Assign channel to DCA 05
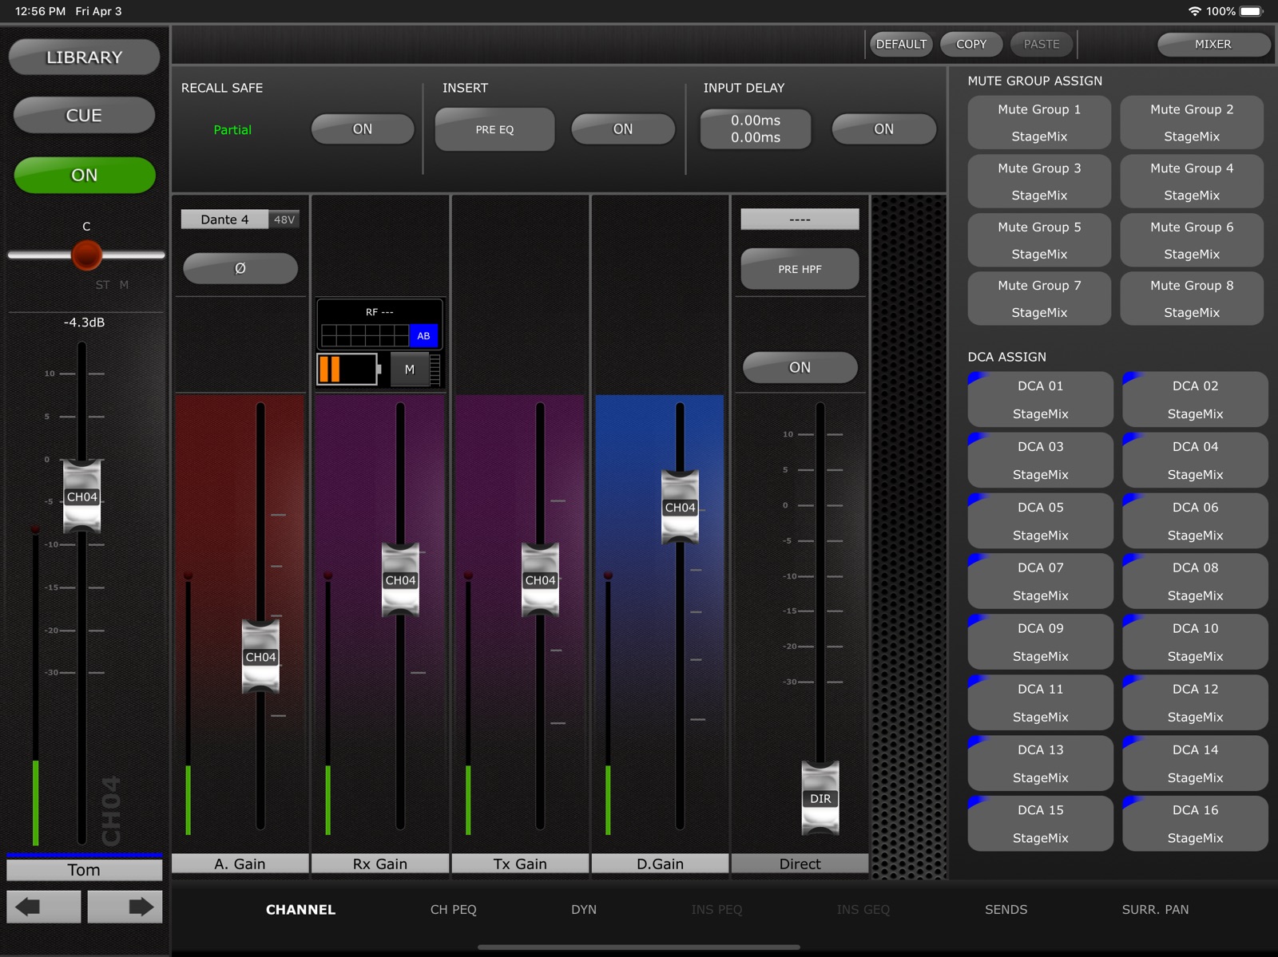 click(1040, 520)
